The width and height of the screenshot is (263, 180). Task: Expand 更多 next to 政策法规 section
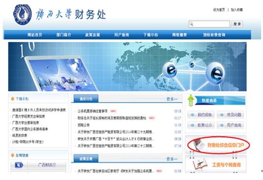pos(172,159)
